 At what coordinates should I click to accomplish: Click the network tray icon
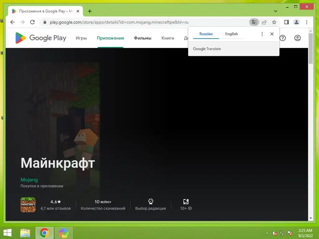click(282, 233)
